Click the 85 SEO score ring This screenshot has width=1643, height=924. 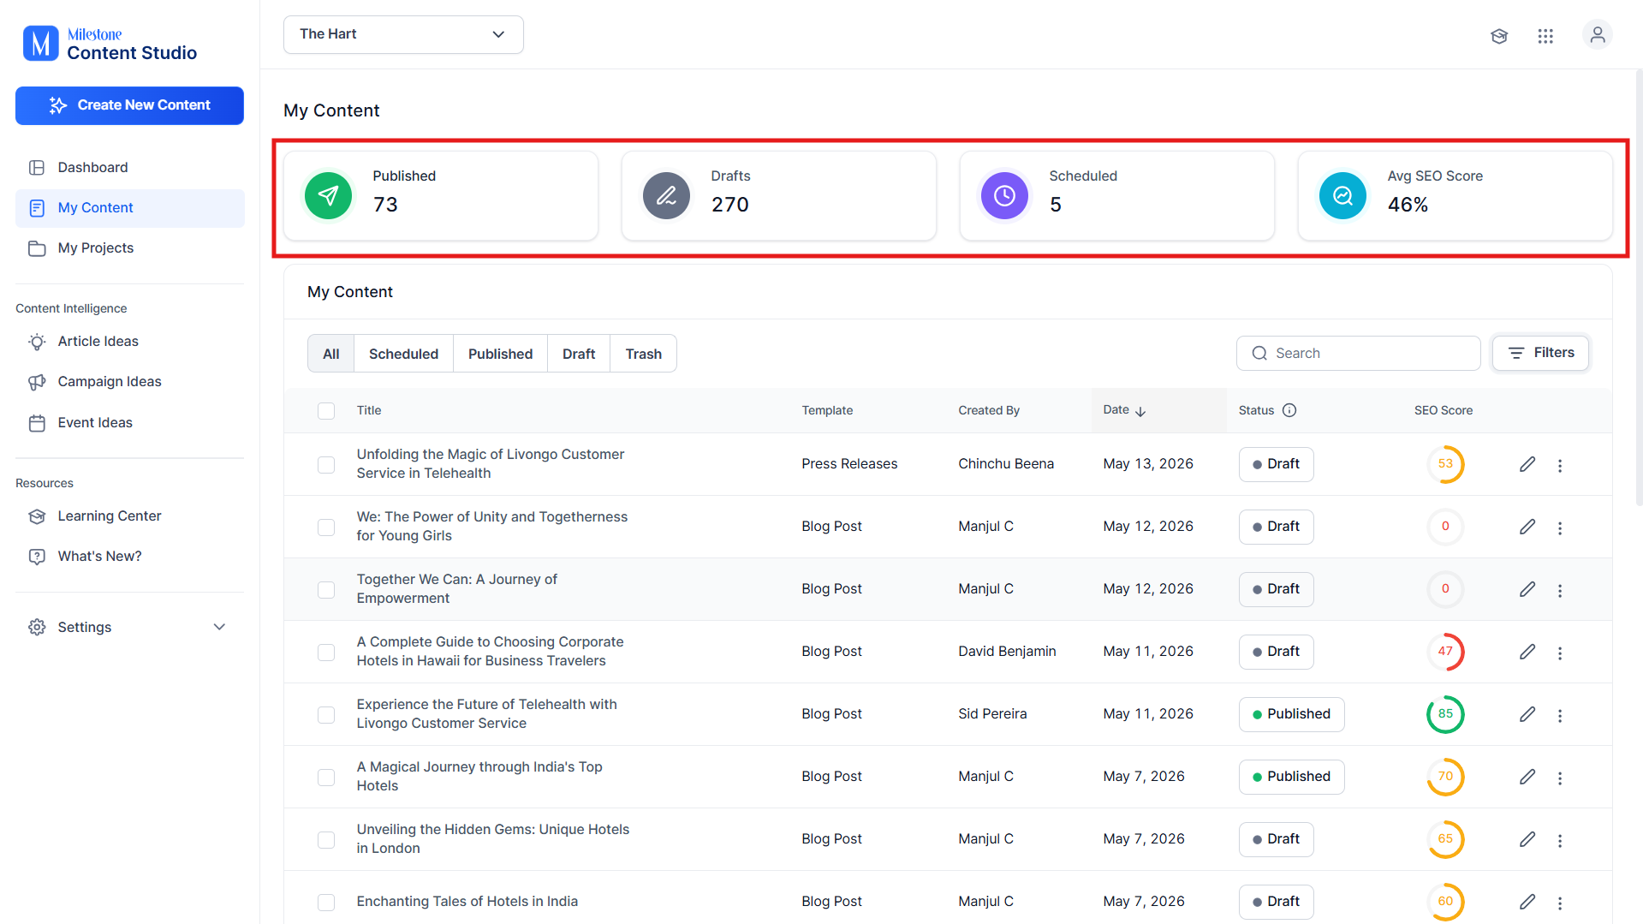tap(1445, 714)
